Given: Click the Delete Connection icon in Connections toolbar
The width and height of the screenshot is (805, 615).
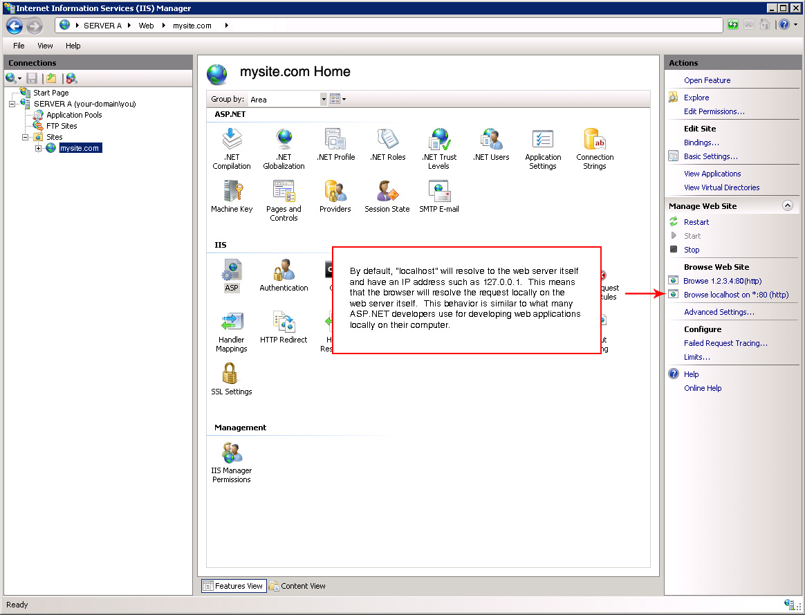Looking at the screenshot, I should pos(71,78).
